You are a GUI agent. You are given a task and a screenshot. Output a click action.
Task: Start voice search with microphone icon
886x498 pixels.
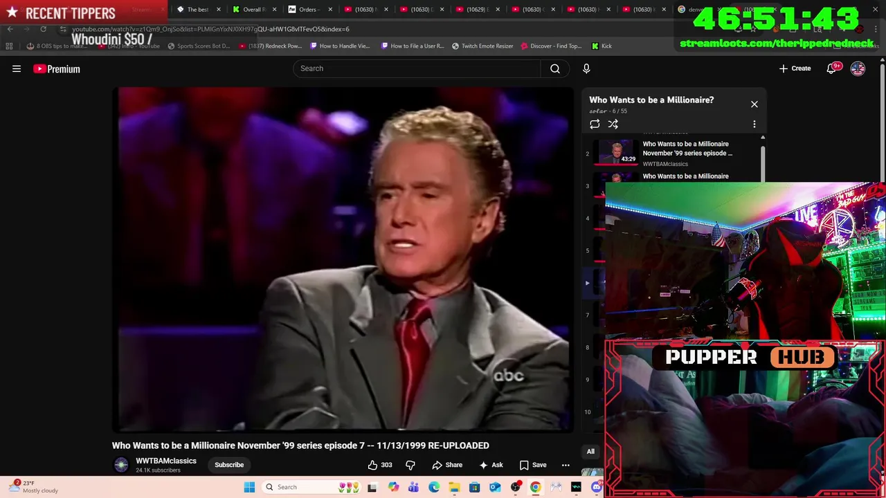coord(586,68)
